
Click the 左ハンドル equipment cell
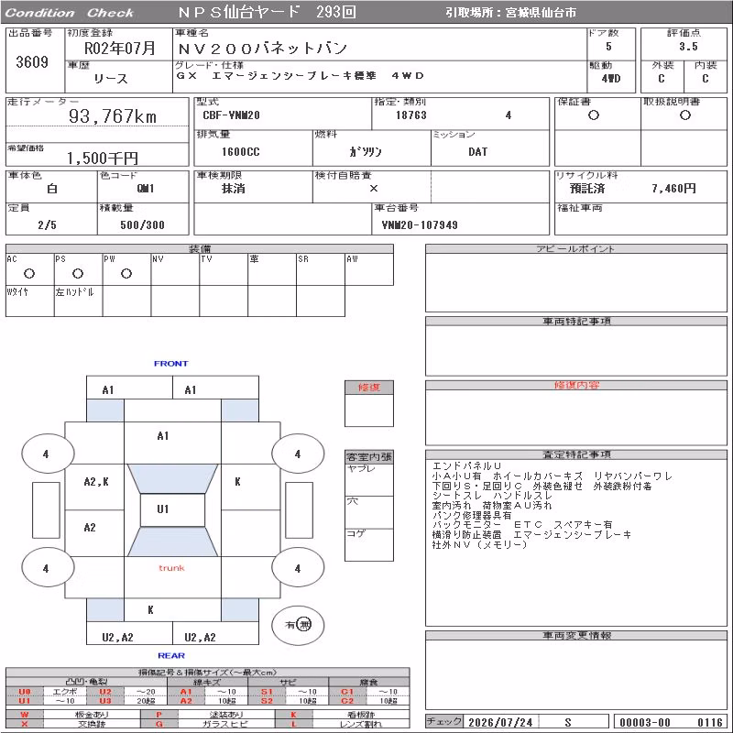click(x=79, y=301)
